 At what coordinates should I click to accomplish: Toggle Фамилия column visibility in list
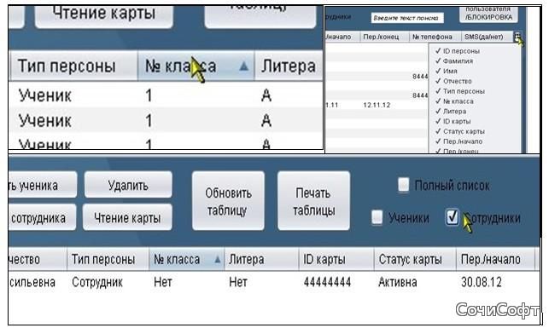tap(454, 60)
